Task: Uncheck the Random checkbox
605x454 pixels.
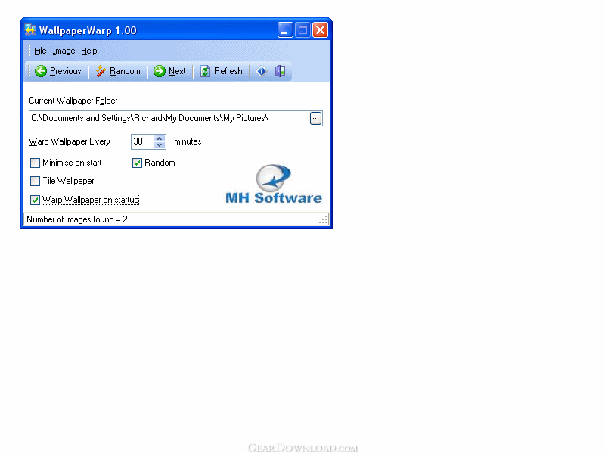Action: [138, 163]
